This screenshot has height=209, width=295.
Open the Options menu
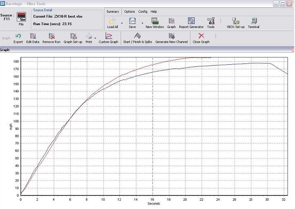click(x=129, y=12)
